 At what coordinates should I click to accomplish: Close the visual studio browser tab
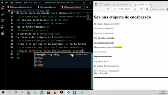pos(130,4)
